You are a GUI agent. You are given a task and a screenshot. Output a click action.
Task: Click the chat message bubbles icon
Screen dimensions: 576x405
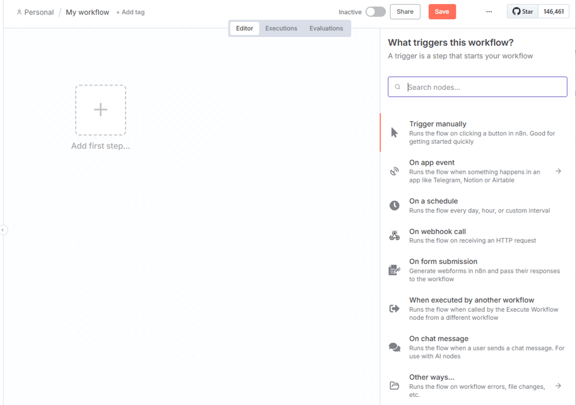394,347
